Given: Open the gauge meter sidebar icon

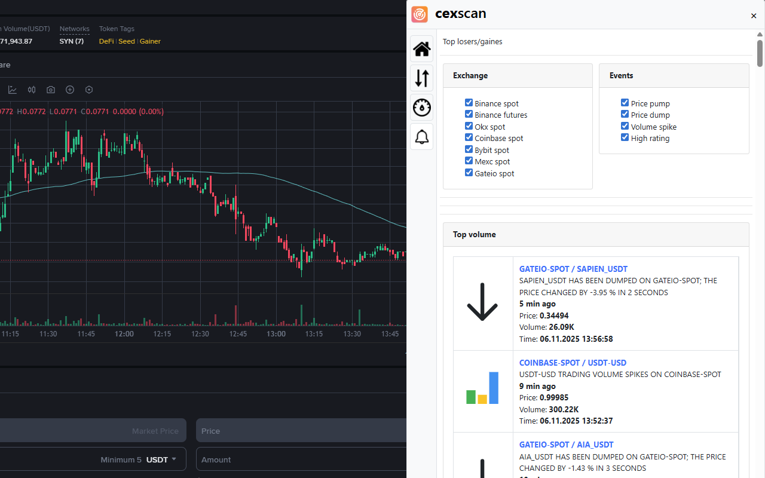Looking at the screenshot, I should click(x=422, y=108).
